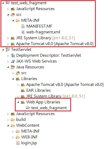Viewport: 108px width, 149px height.
Task: Select the web-fragment.xml file name
Action: (43, 32)
